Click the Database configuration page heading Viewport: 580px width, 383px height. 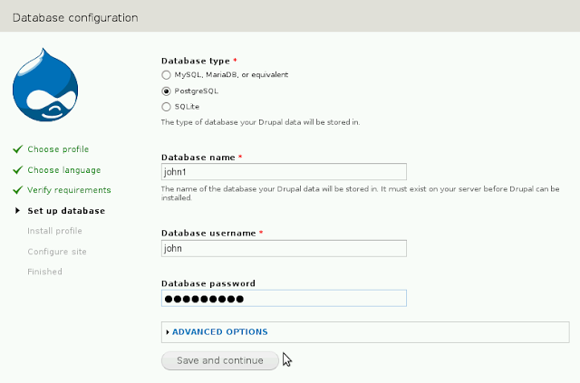click(x=75, y=18)
